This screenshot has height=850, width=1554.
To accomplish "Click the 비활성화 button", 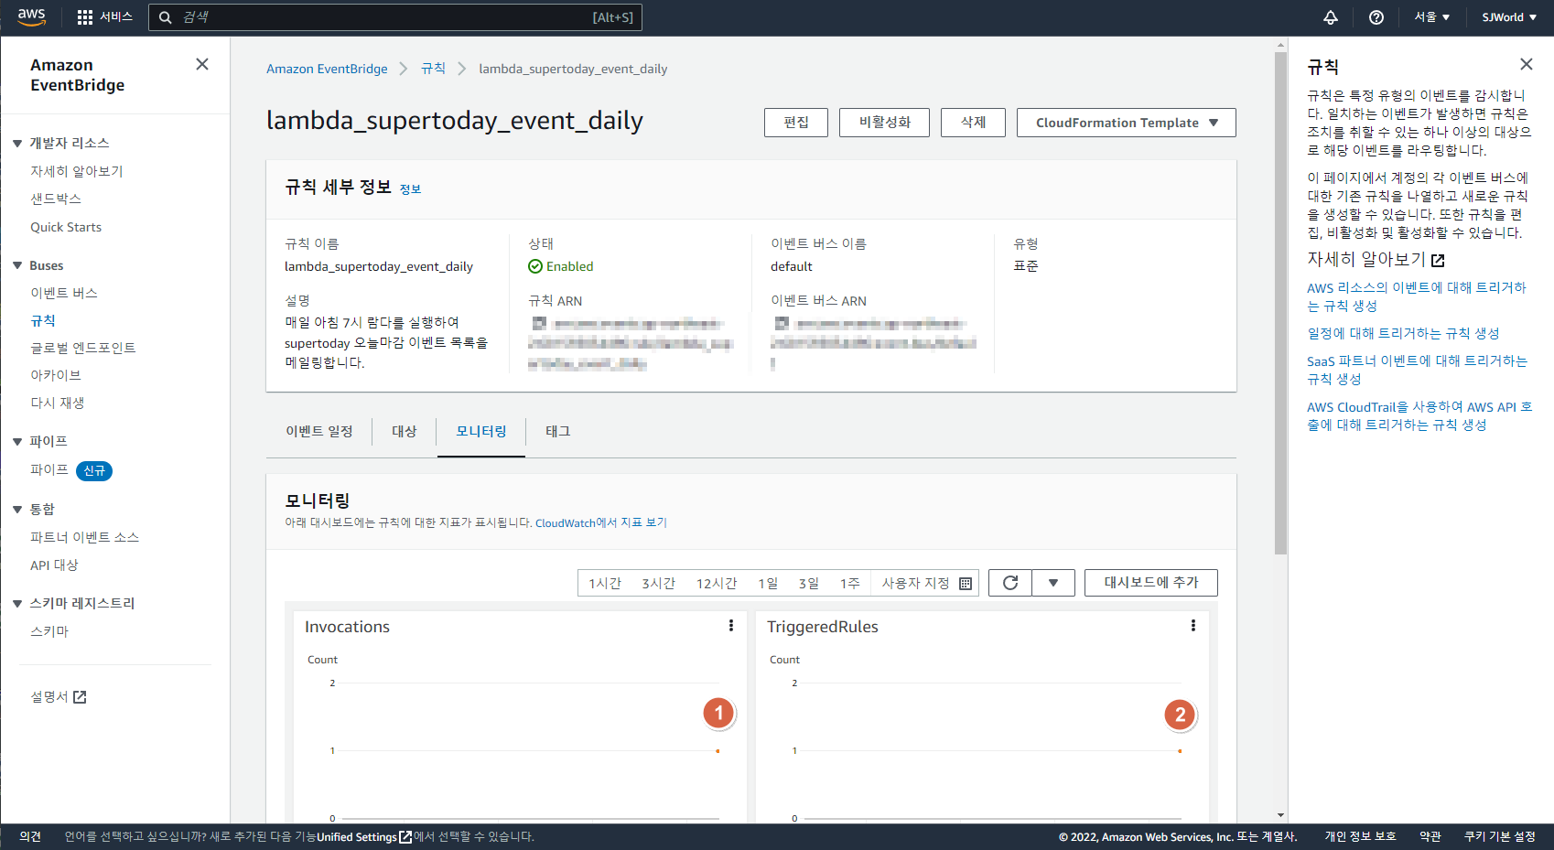I will coord(885,123).
